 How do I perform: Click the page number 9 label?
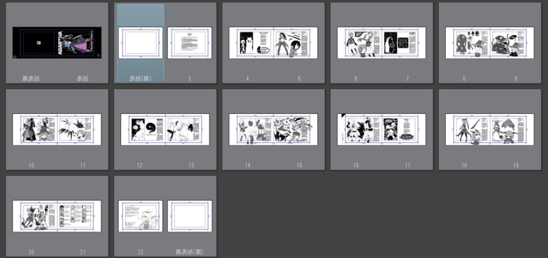pos(515,79)
